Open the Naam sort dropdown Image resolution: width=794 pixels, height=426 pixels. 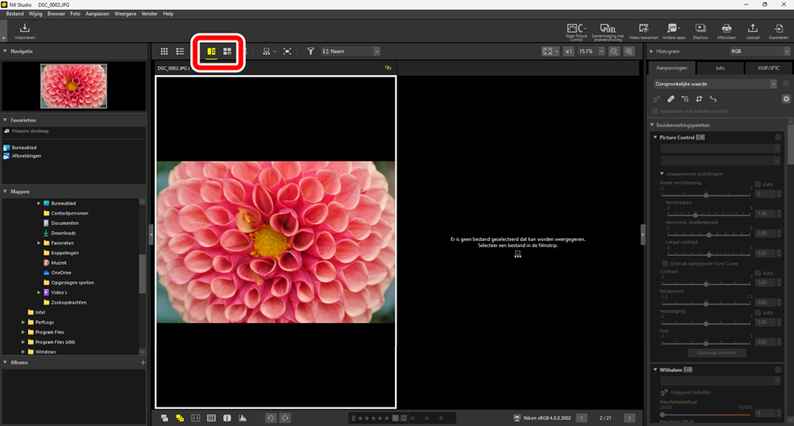(351, 52)
